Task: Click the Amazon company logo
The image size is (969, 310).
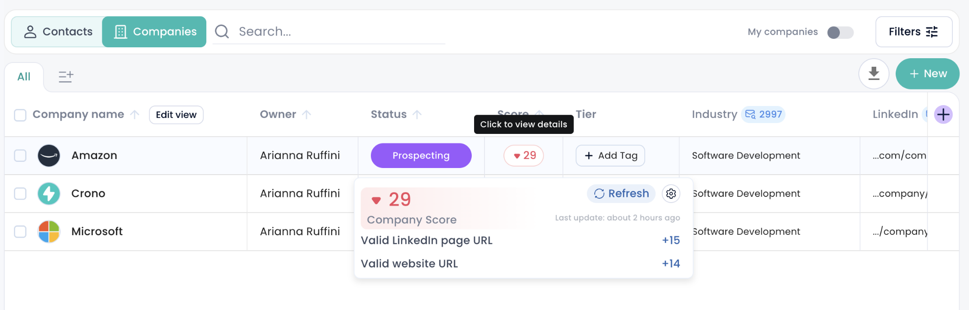Action: 49,156
